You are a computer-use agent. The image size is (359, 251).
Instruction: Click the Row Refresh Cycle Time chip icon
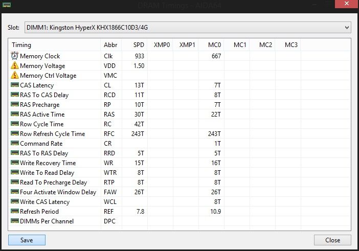click(15, 133)
